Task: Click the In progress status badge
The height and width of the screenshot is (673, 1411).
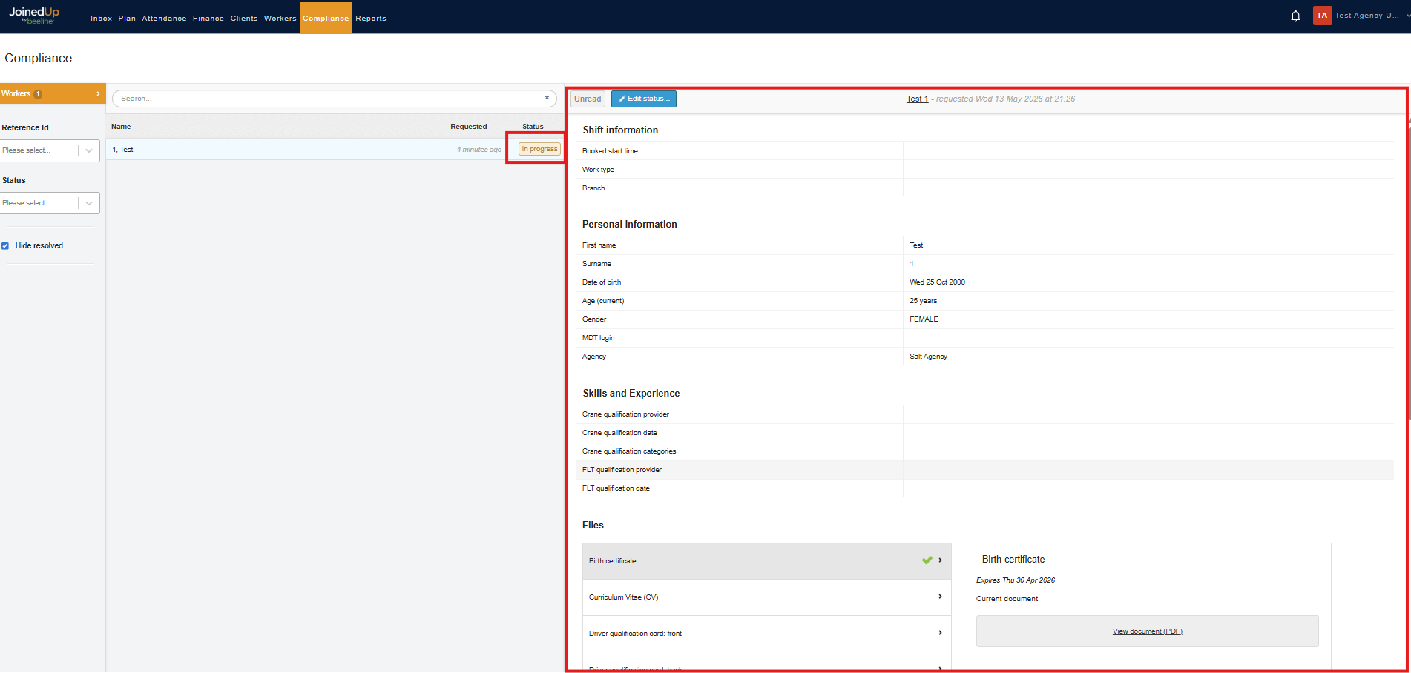Action: tap(539, 149)
